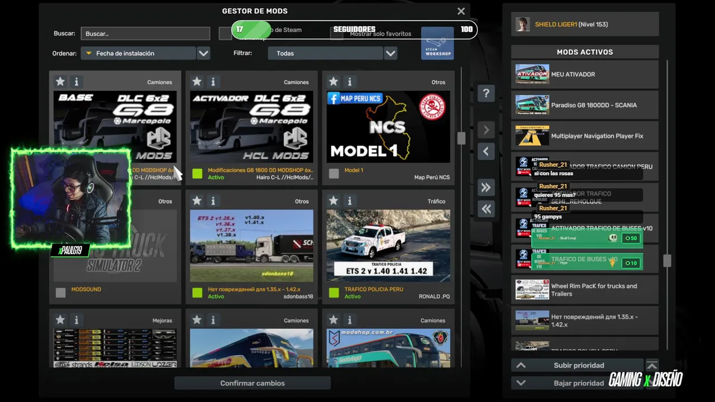
Task: Show info for BASE DLC 6x2 G8 mod
Action: tap(77, 82)
